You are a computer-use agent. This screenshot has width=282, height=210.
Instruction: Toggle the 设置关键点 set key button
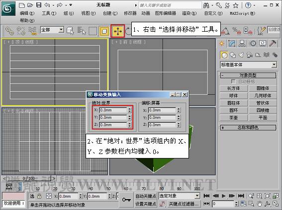tap(146, 204)
